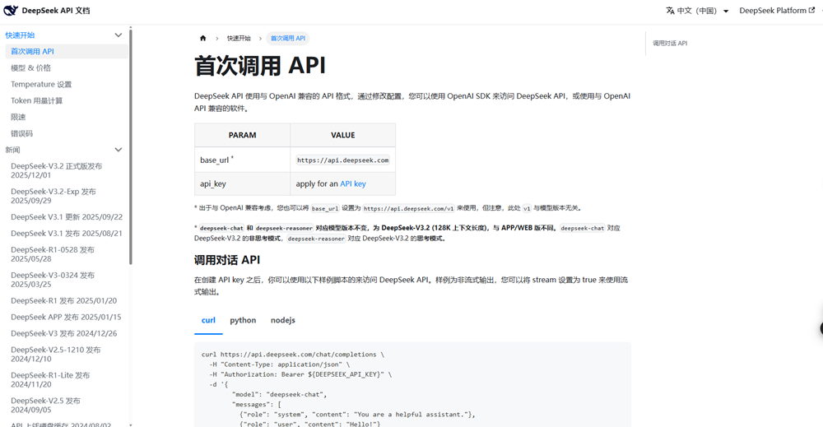Click the DeepSeek whale logo icon
The width and height of the screenshot is (823, 427).
click(11, 11)
